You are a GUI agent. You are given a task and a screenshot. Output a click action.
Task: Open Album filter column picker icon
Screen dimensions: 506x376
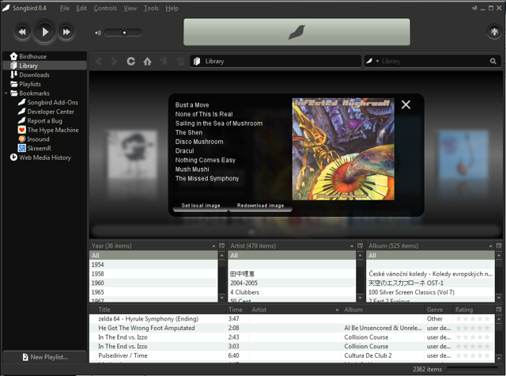tap(499, 246)
